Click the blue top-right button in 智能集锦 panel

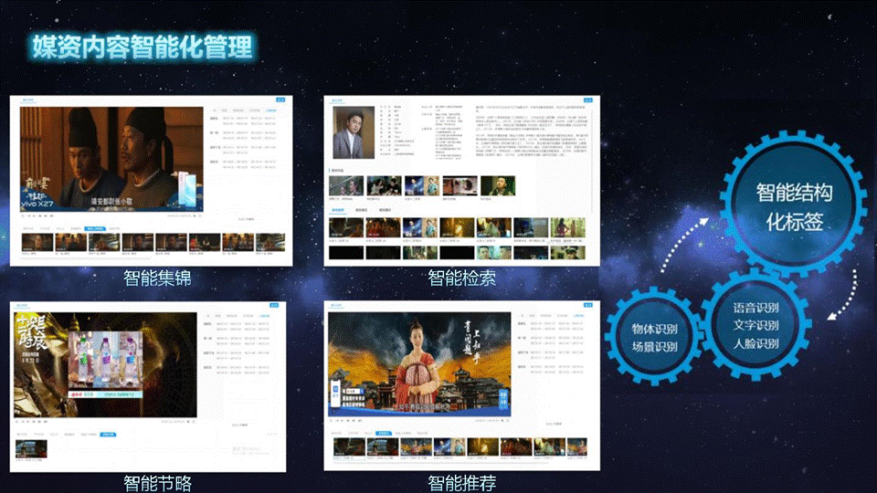click(x=280, y=100)
